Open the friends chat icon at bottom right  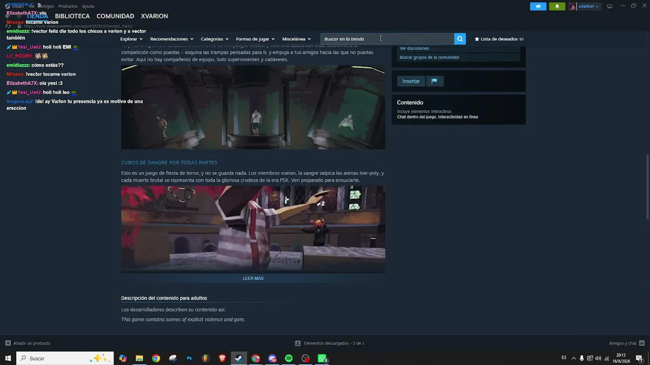[642, 343]
